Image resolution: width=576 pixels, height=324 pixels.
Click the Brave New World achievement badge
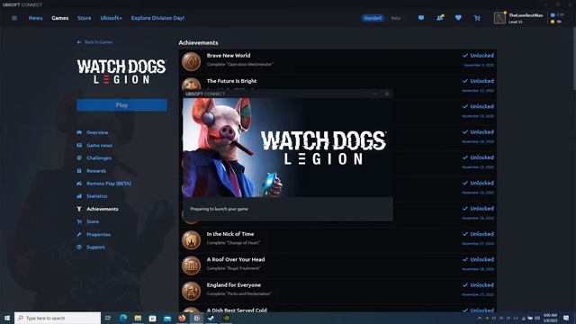click(x=191, y=61)
